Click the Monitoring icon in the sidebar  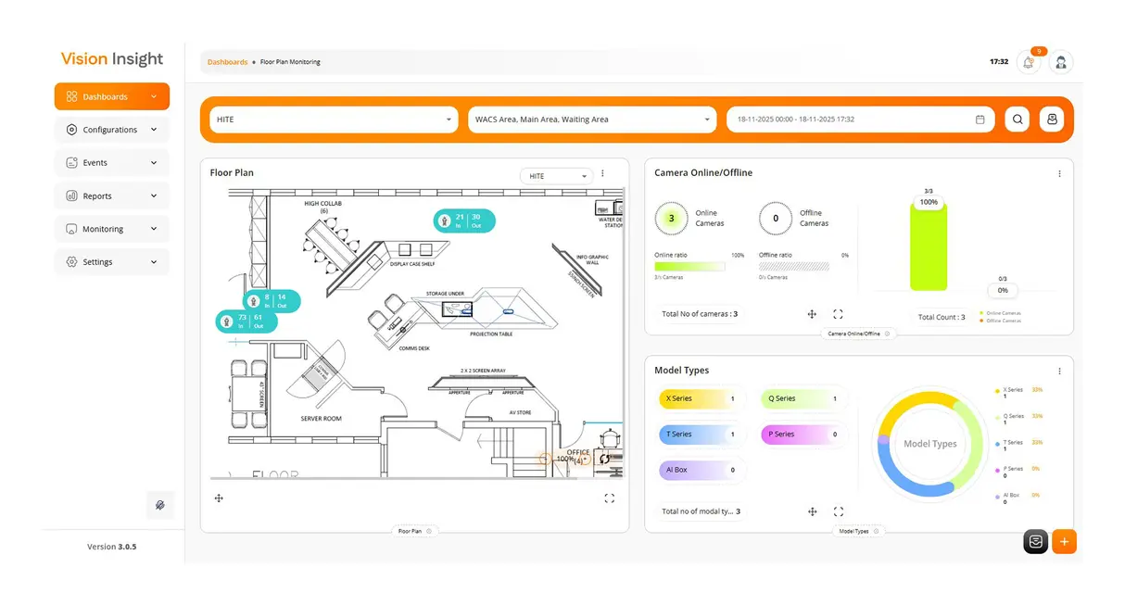[x=71, y=229]
